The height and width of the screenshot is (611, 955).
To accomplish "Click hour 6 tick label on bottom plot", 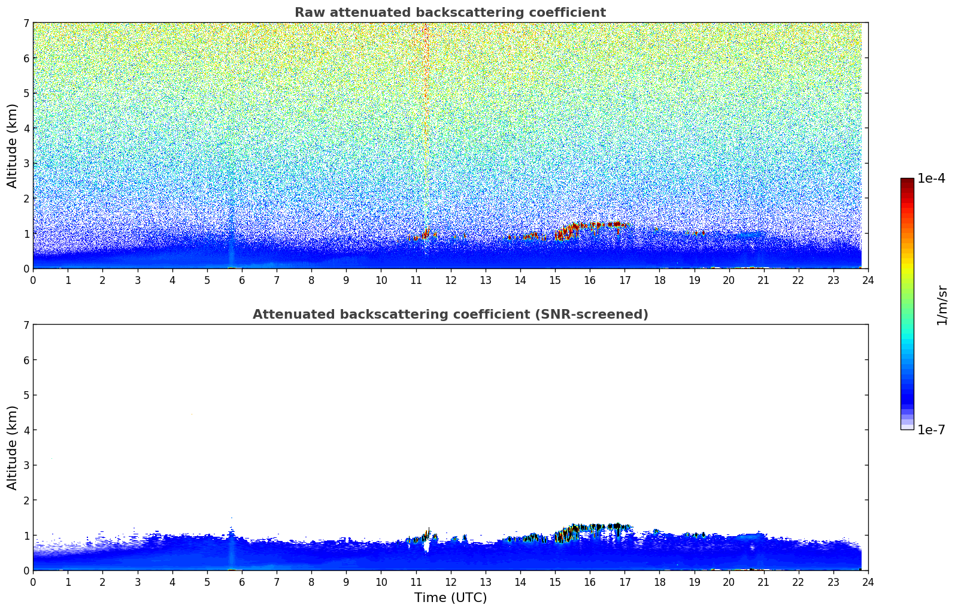I will tap(242, 582).
